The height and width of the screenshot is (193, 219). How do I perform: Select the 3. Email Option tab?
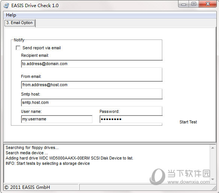coord(20,23)
